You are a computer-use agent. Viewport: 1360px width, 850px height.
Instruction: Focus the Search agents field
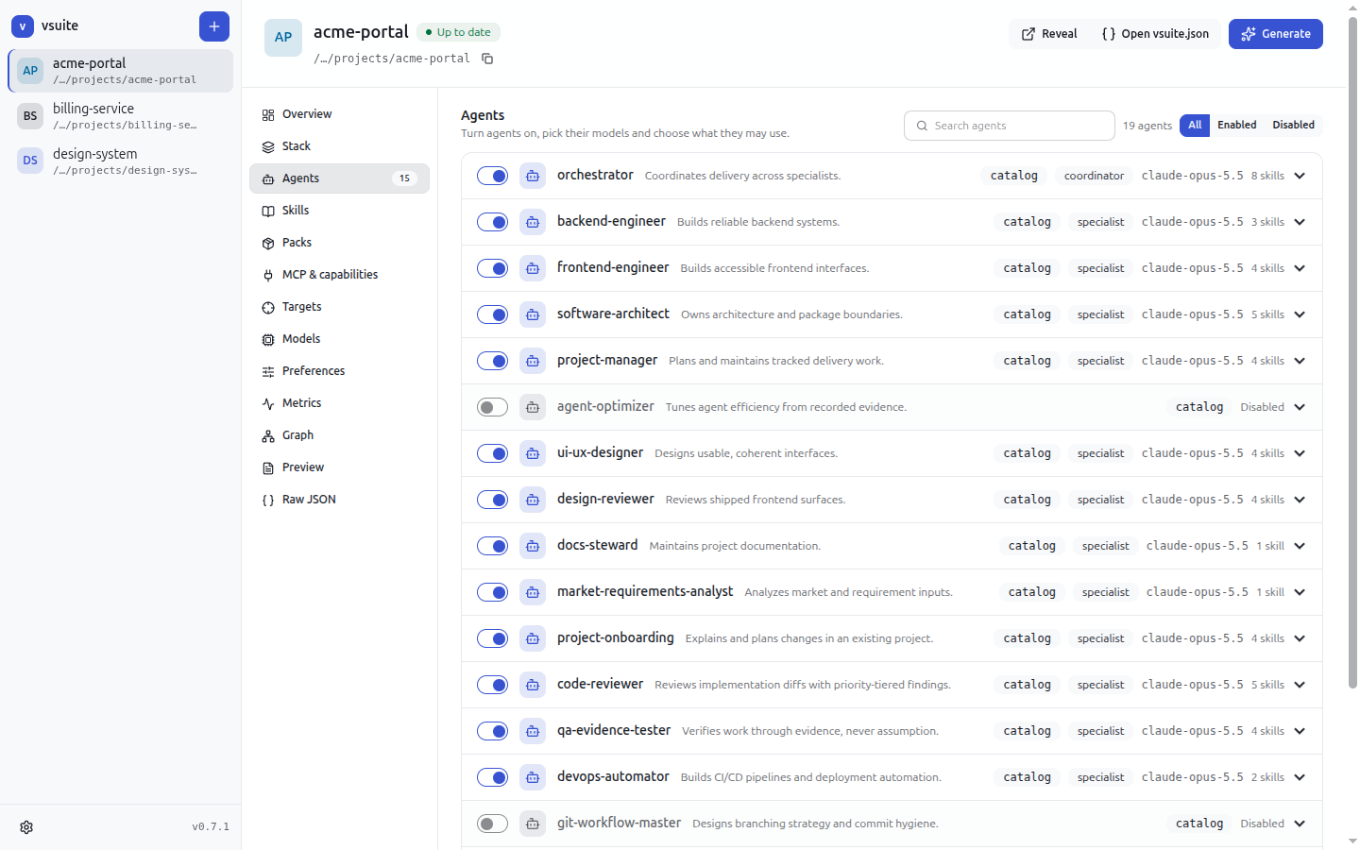pyautogui.click(x=1009, y=126)
